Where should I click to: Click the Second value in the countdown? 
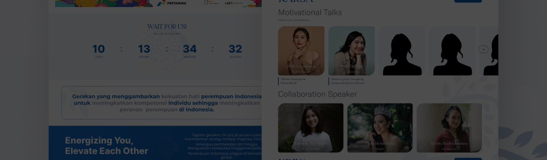click(x=235, y=49)
